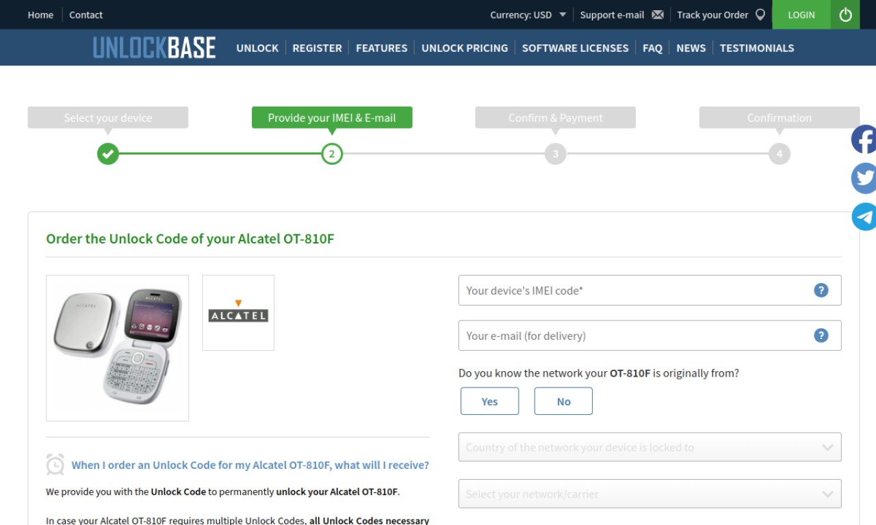Viewport: 876px width, 525px height.
Task: Expand the Select your network/carrier dropdown
Action: point(649,494)
